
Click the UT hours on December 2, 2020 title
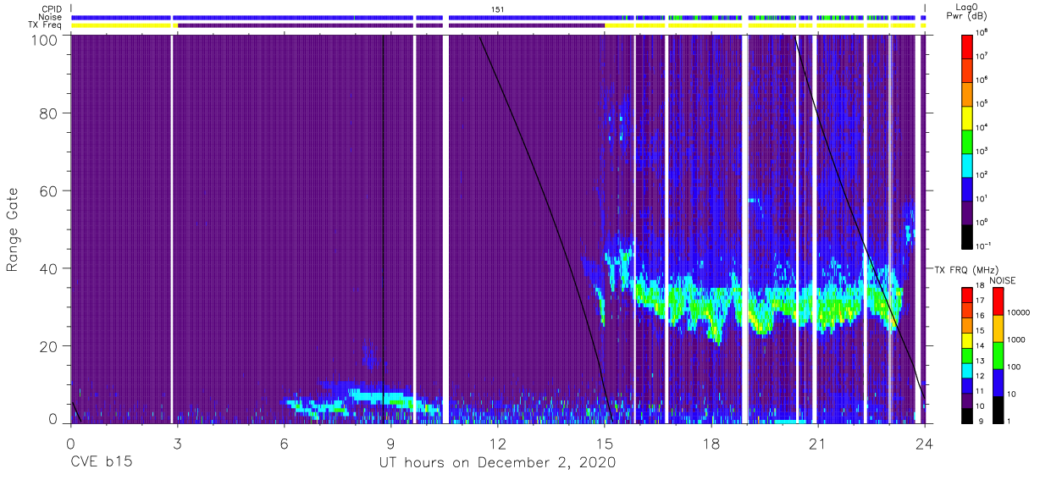pos(497,463)
